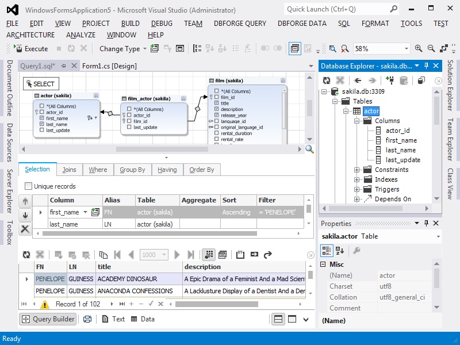Check last_update in the actor table

41,130
